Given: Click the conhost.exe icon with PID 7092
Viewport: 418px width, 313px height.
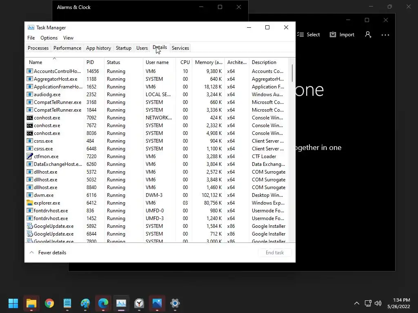Looking at the screenshot, I should (x=29, y=118).
